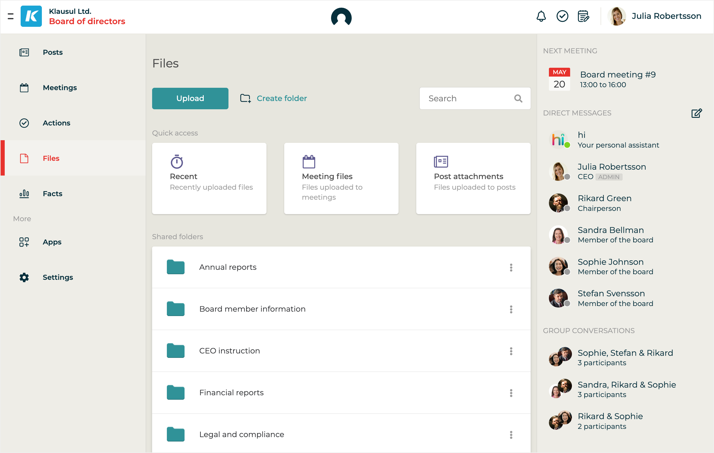The width and height of the screenshot is (714, 453).
Task: Open the notes icon in header
Action: pyautogui.click(x=583, y=16)
